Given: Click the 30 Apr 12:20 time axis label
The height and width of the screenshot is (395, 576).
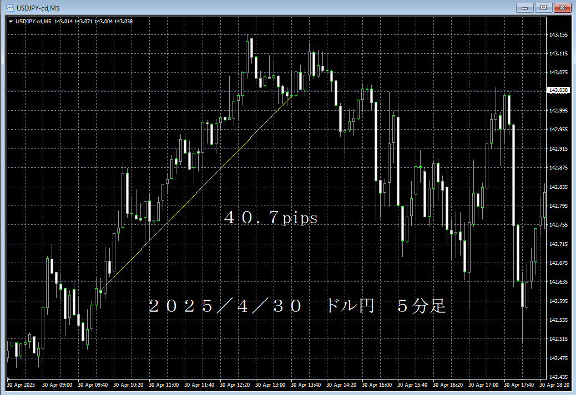Looking at the screenshot, I should tap(235, 384).
